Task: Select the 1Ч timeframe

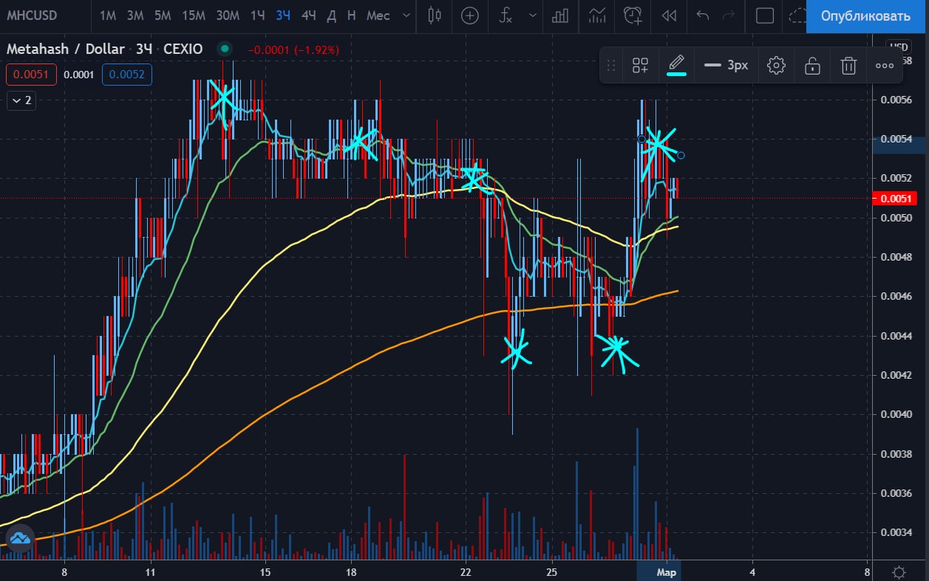Action: 257,16
